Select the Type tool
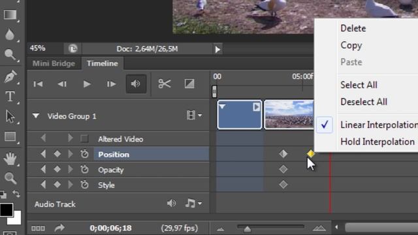The height and width of the screenshot is (235, 418). coord(10,96)
